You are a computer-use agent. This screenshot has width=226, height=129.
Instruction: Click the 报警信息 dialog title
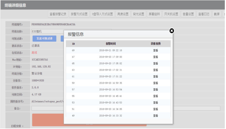coord(76,34)
